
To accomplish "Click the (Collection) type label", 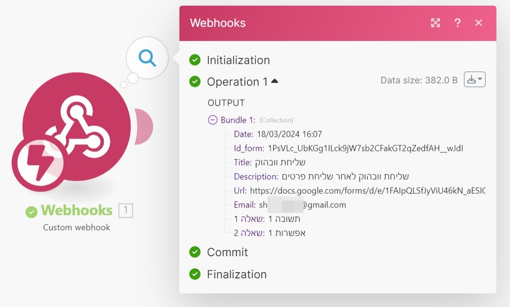I will 276,120.
